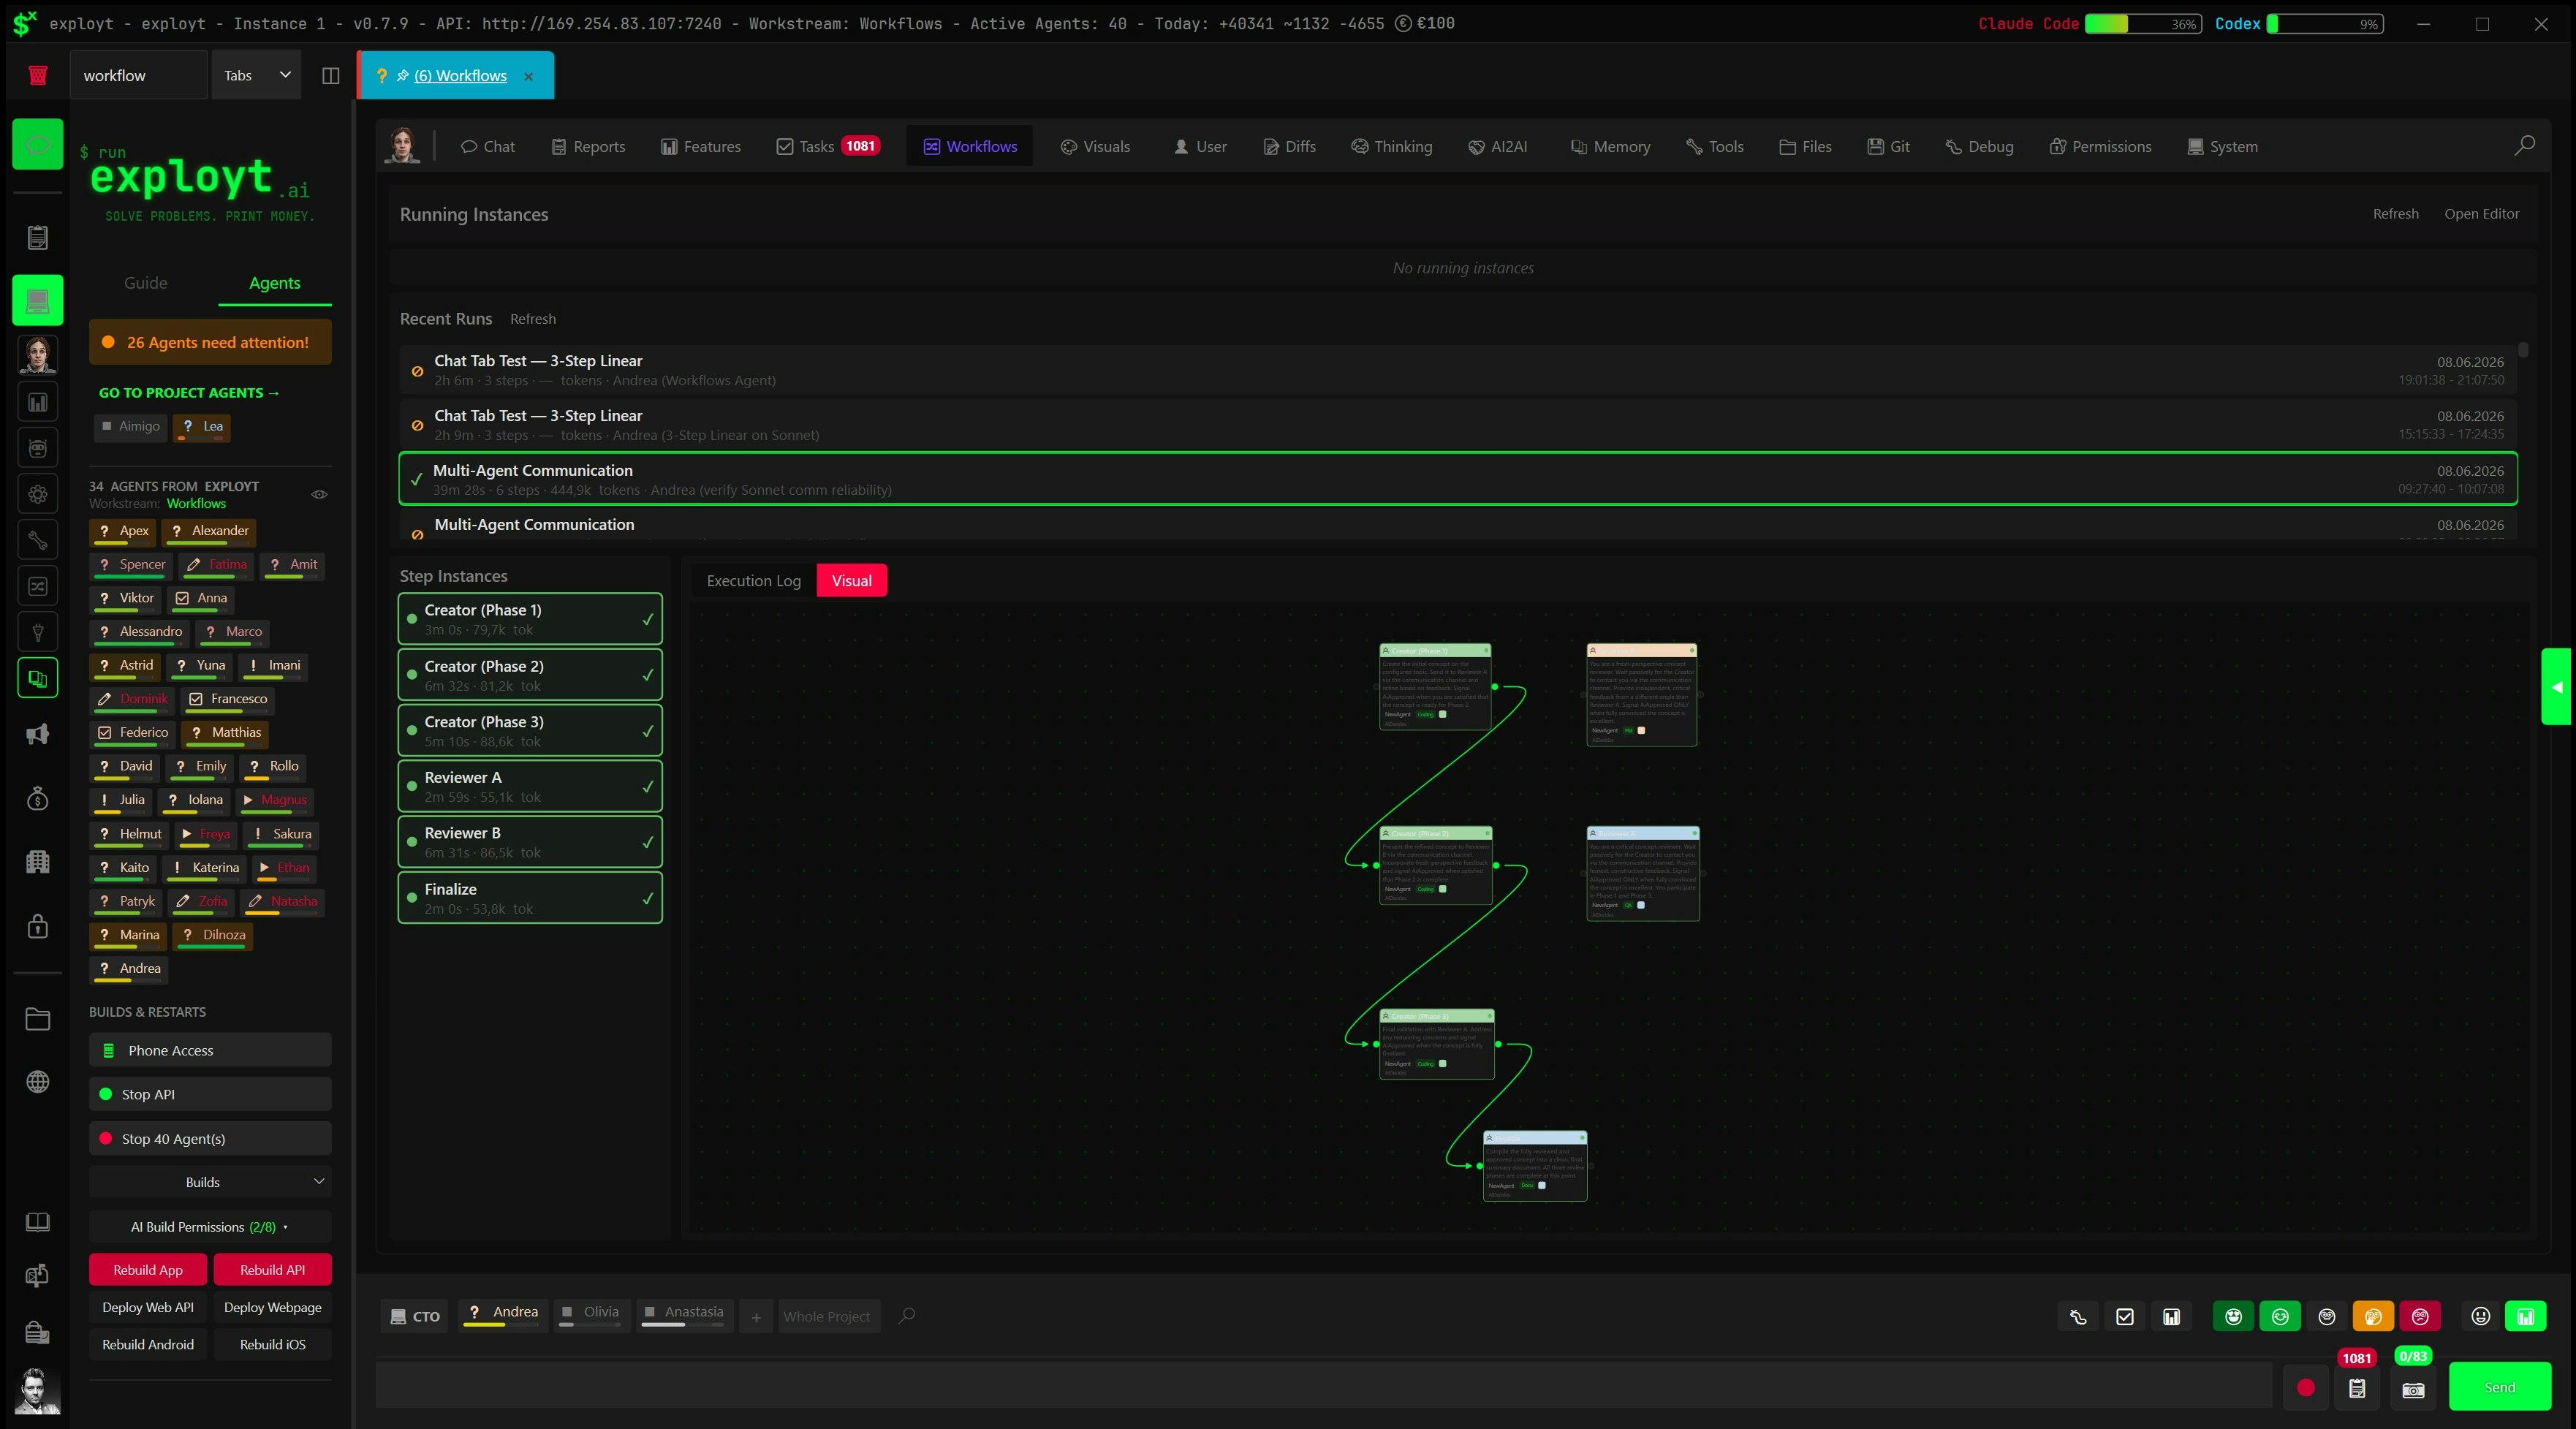2576x1429 pixels.
Task: Switch to Execution Log view
Action: pos(753,581)
